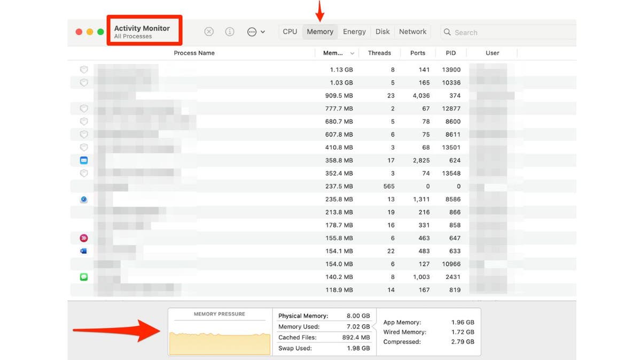Click Mail icon in 358.8 MB row
The height and width of the screenshot is (360, 641).
84,161
